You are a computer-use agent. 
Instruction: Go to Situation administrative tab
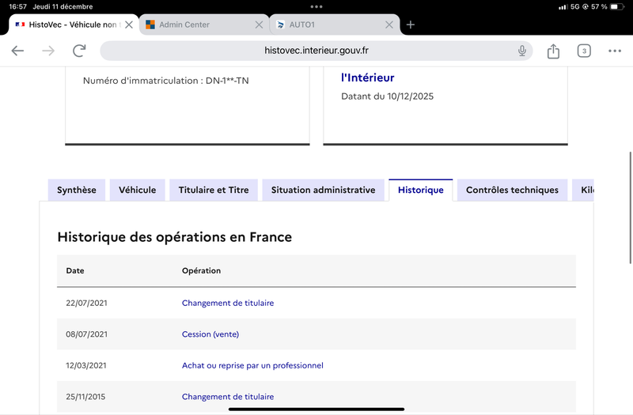click(323, 191)
